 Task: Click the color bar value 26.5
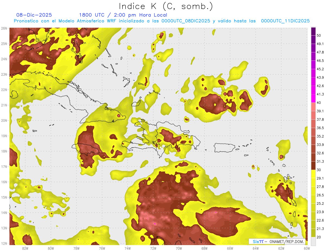(320, 195)
